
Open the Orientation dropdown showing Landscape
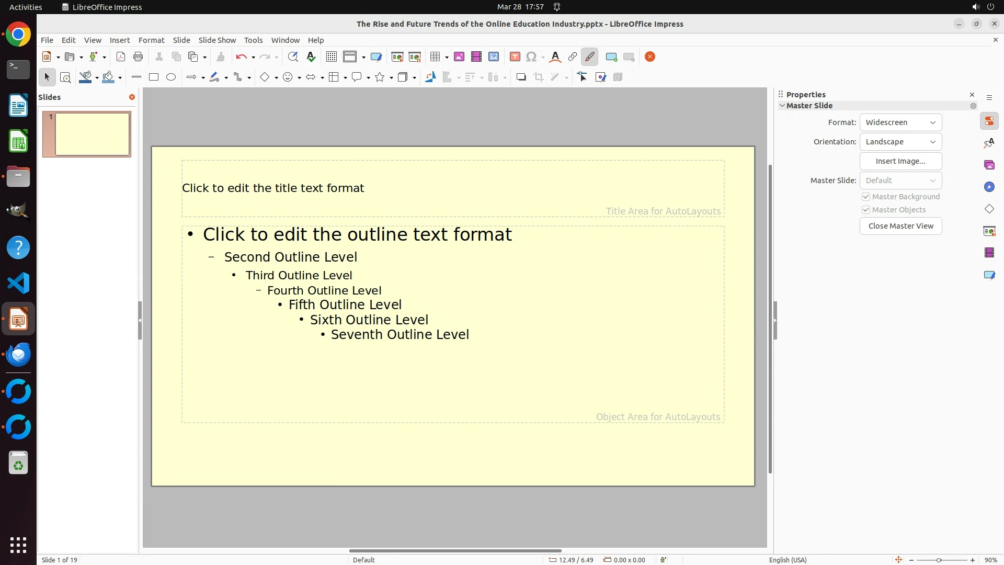(900, 142)
